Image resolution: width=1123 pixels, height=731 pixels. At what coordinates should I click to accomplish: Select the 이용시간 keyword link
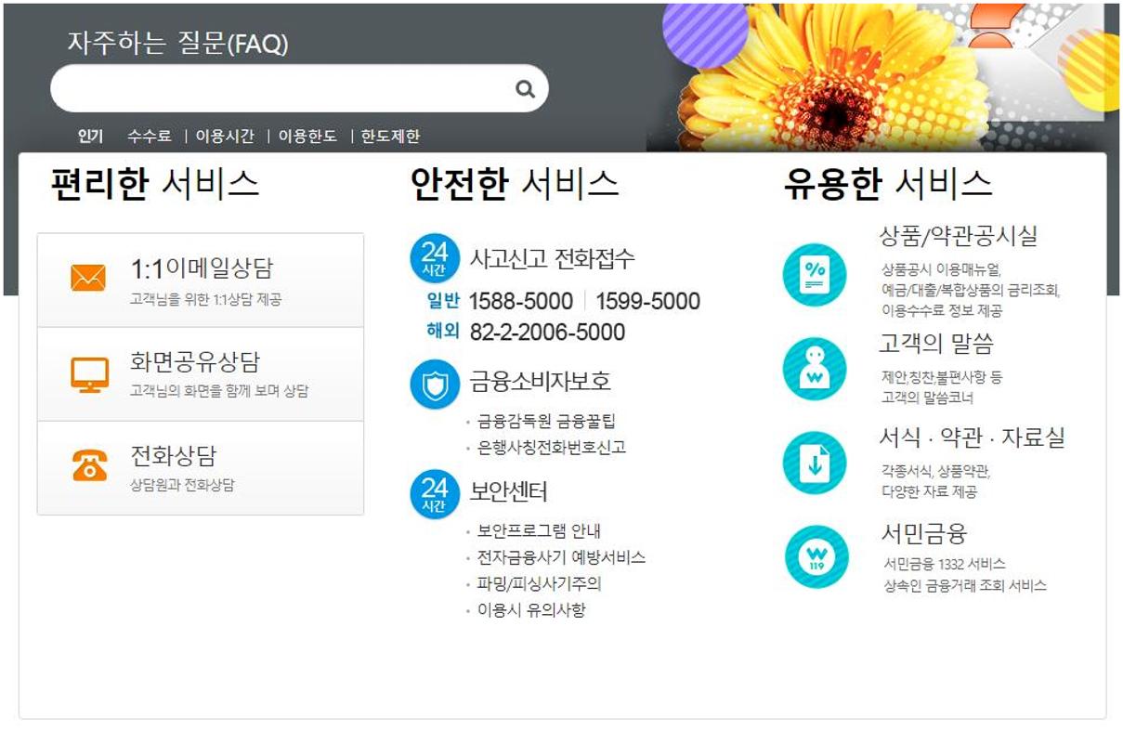point(223,135)
